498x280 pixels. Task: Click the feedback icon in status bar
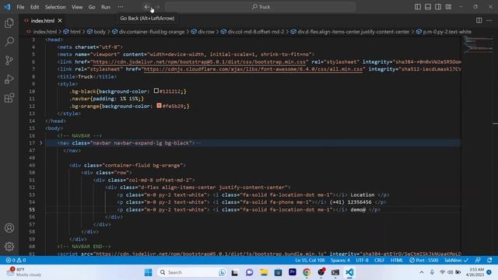point(478,260)
